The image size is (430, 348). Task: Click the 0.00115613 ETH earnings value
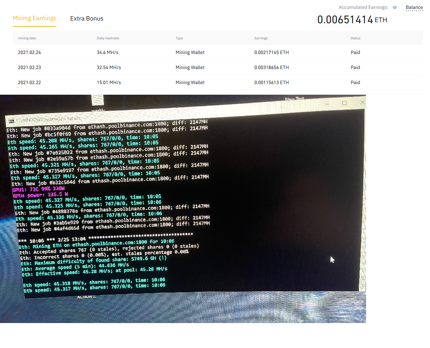[271, 82]
